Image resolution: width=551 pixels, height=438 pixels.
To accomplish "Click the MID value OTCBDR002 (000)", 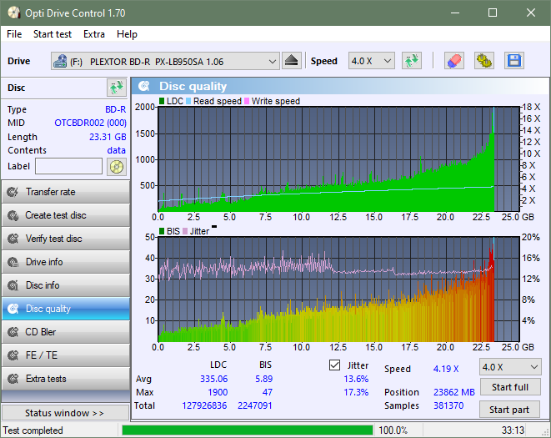I will point(90,123).
